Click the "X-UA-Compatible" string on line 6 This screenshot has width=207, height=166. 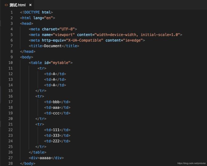84,40
